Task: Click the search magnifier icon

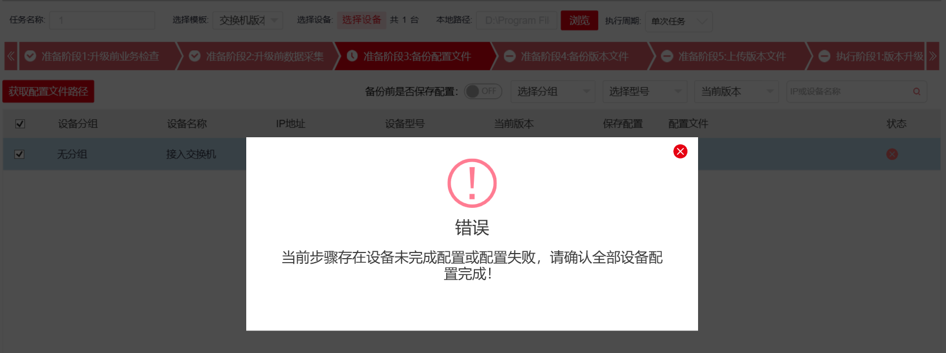Action: (x=917, y=91)
